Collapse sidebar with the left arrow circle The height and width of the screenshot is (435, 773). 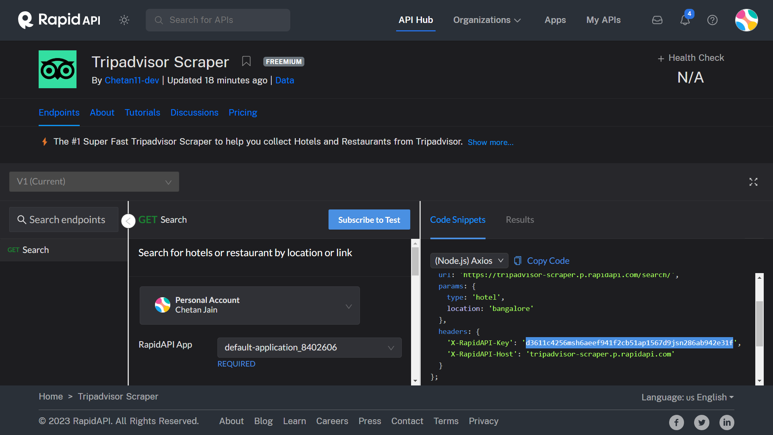click(x=128, y=221)
